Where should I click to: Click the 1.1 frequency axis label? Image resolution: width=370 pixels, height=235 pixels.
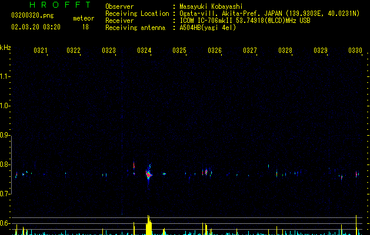[x=4, y=76]
